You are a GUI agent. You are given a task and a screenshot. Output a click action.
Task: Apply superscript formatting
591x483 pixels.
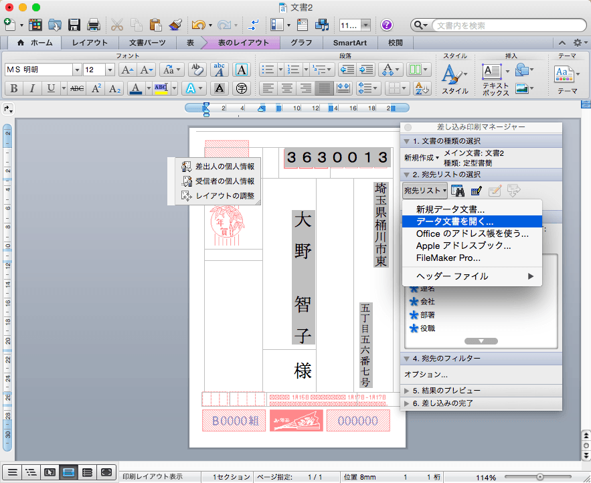click(96, 88)
